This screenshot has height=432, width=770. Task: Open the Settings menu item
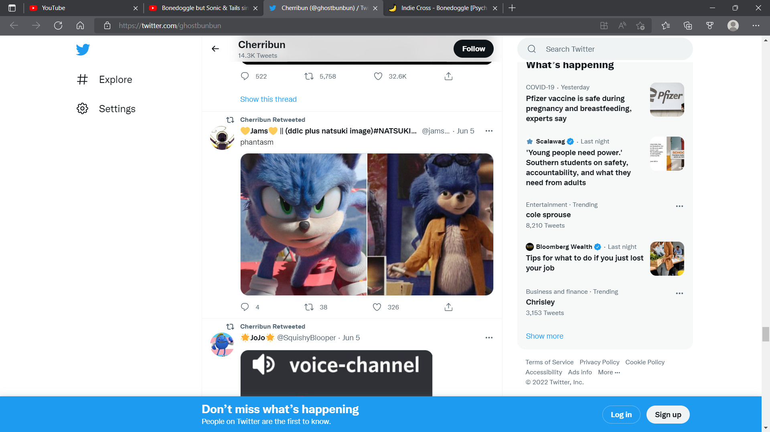[x=106, y=109]
